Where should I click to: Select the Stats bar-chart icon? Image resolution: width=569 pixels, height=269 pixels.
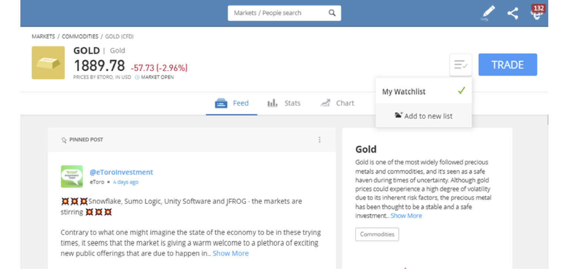272,103
